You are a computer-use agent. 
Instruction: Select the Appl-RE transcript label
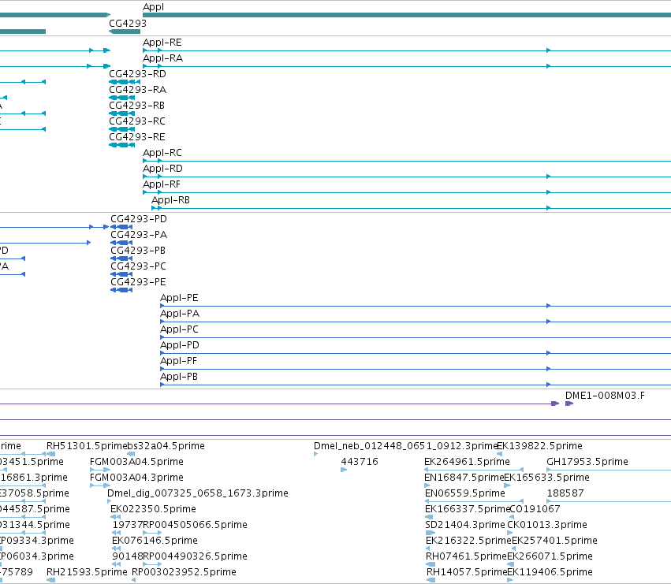pos(162,43)
